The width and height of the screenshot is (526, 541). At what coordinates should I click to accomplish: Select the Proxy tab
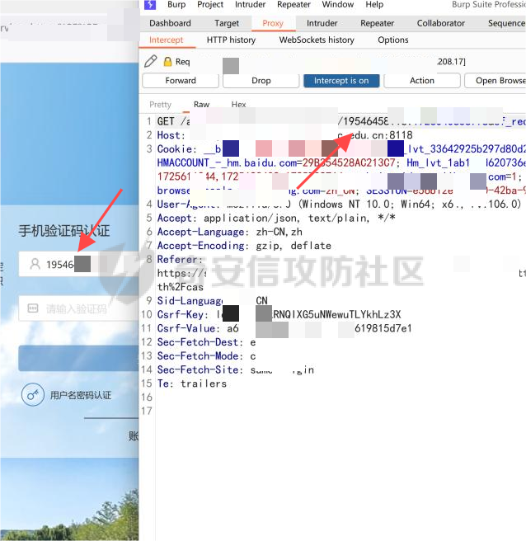pyautogui.click(x=273, y=23)
